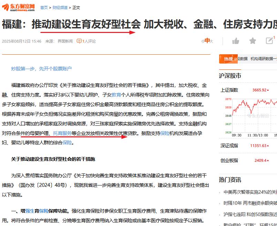Click the publish time 2025年08月12日 15:46
Viewport: 277px width, 226px height.
pos(22,41)
